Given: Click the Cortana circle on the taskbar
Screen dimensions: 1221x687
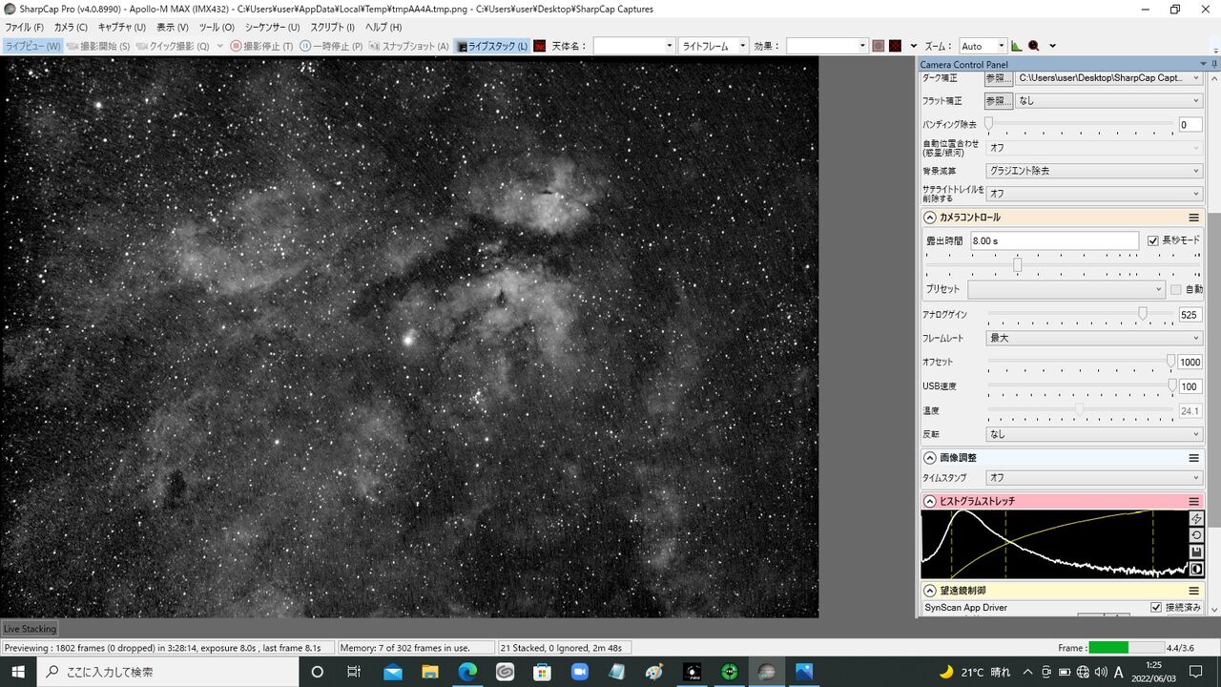Looking at the screenshot, I should (318, 672).
